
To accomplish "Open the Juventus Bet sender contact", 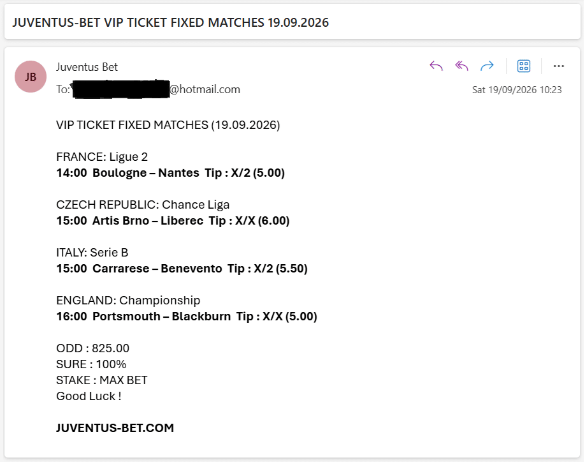I will pos(87,67).
